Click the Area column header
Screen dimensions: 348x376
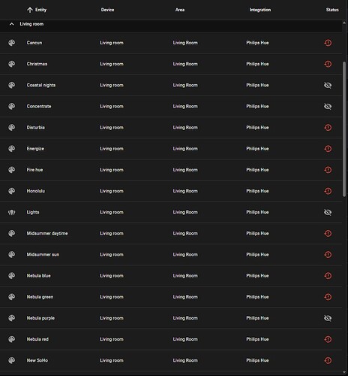coord(180,10)
